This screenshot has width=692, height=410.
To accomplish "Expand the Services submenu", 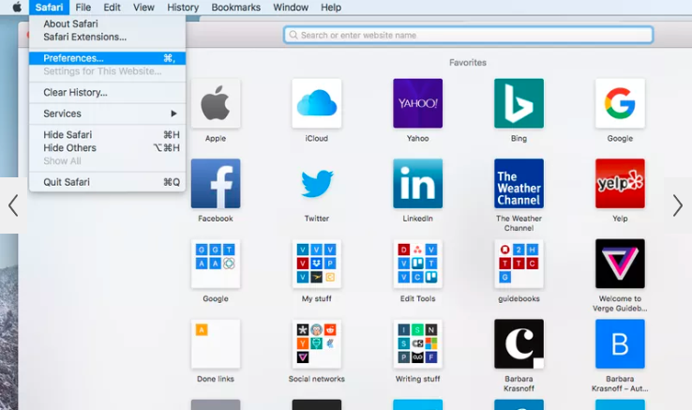I will tap(107, 114).
